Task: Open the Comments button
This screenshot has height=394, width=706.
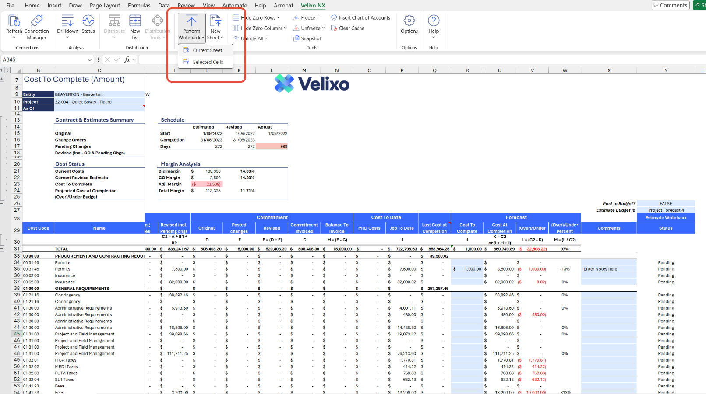Action: [670, 5]
